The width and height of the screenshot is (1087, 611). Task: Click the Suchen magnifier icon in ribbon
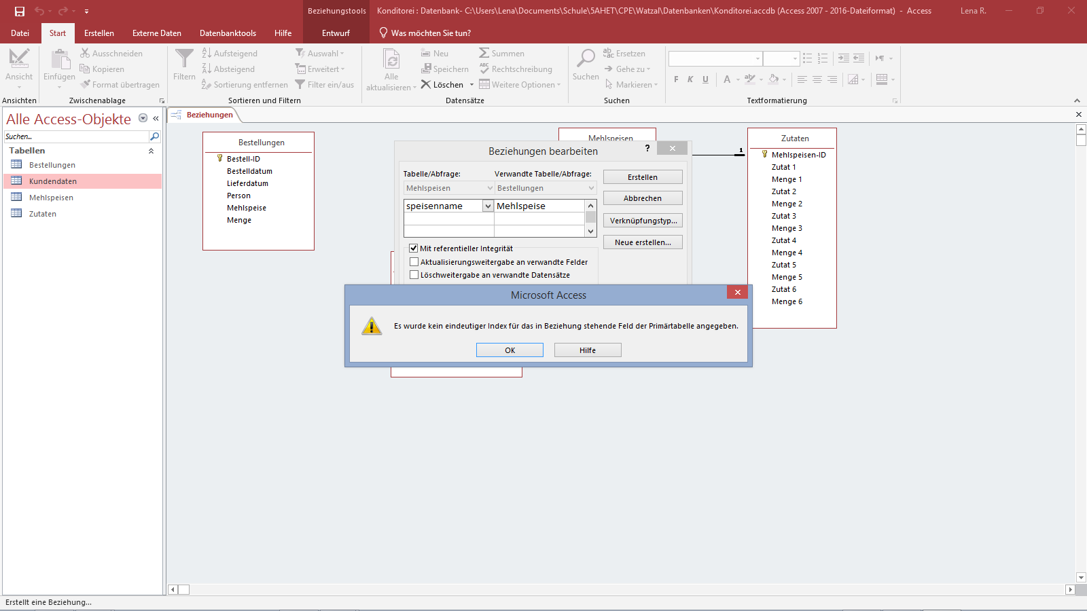click(x=586, y=59)
